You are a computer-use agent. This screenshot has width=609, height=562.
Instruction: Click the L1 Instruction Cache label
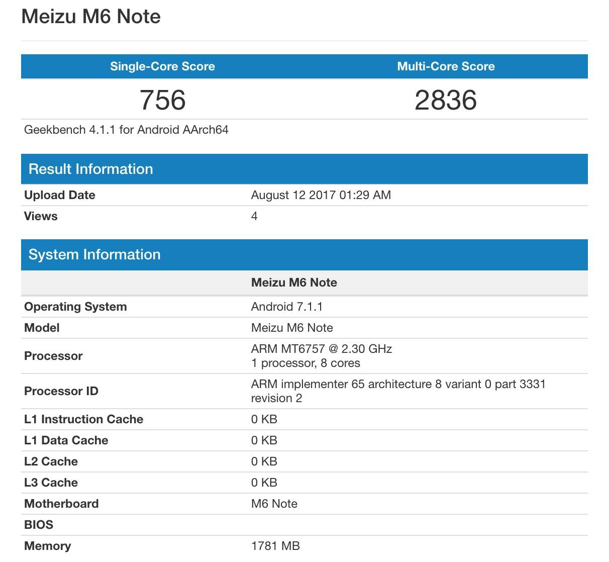coord(83,419)
